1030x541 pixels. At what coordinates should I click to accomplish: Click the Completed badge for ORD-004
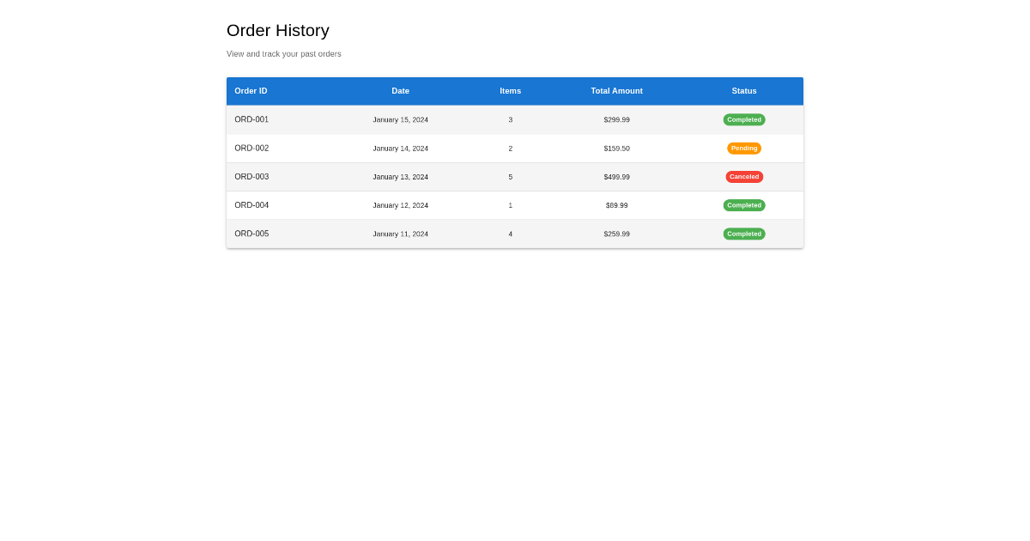coord(743,205)
